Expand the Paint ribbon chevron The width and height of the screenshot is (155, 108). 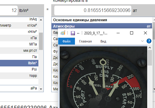point(142,41)
